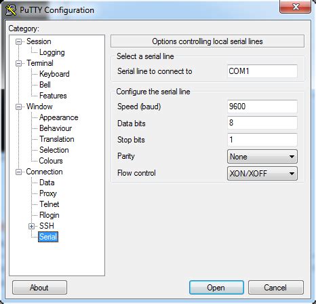Select the SSH category
The image size is (316, 304).
click(x=47, y=226)
